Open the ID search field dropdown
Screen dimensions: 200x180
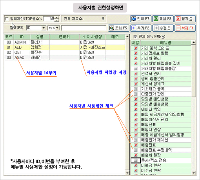click(x=44, y=28)
